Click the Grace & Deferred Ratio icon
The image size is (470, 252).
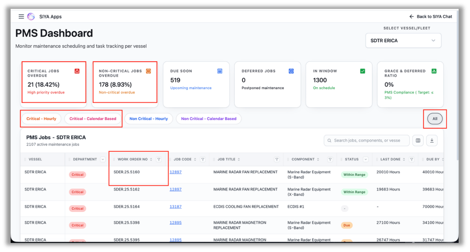tap(434, 71)
